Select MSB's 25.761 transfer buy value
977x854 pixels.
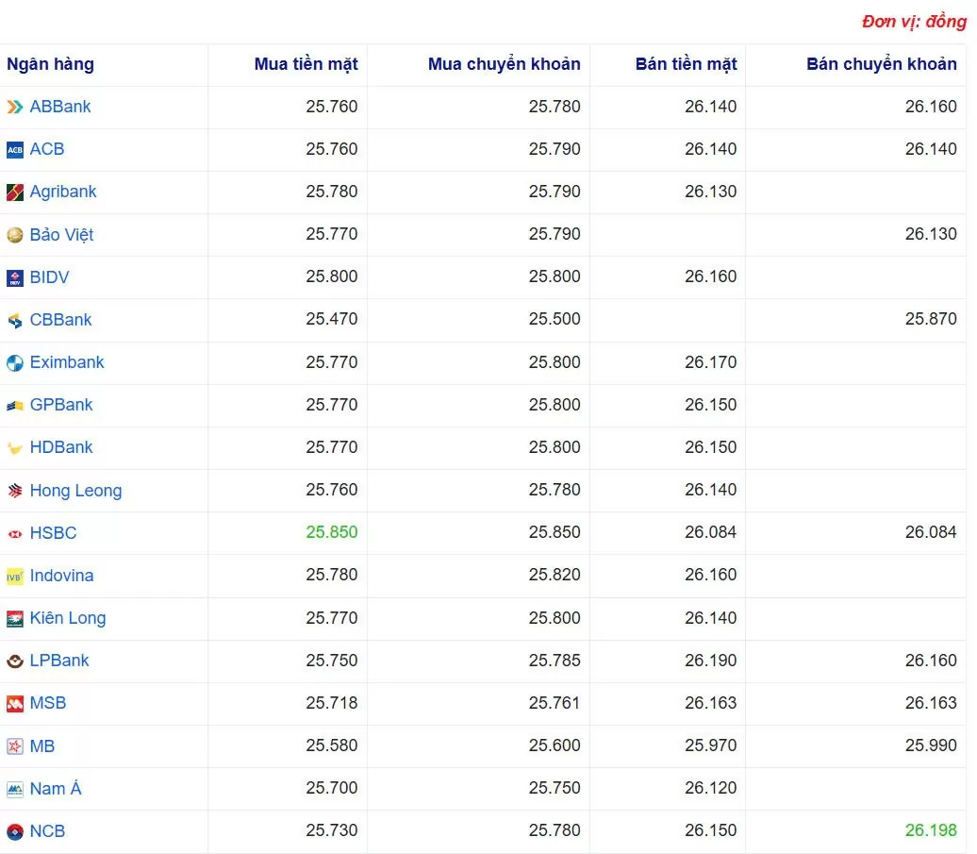555,703
